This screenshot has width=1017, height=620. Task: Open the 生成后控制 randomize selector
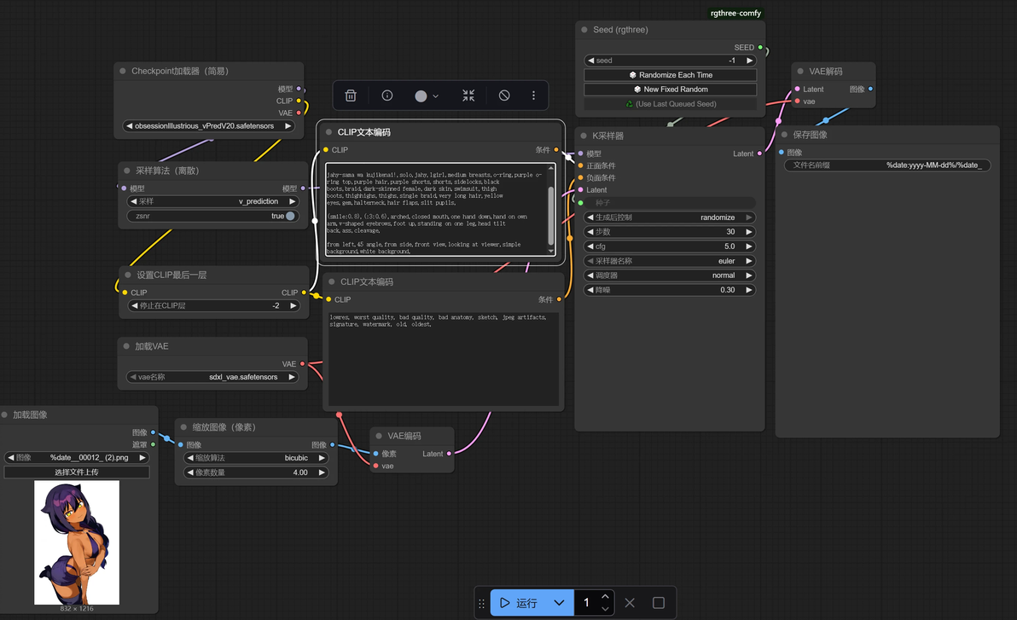tap(670, 217)
